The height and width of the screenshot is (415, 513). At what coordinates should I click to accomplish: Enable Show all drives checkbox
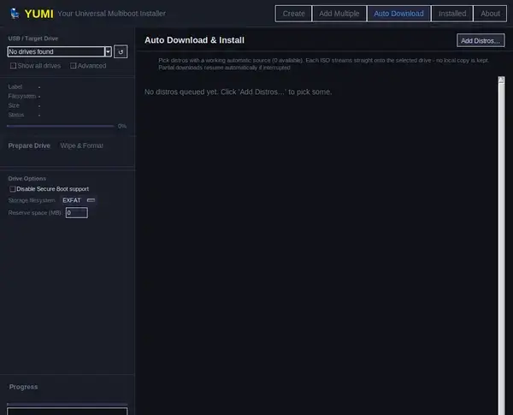13,66
